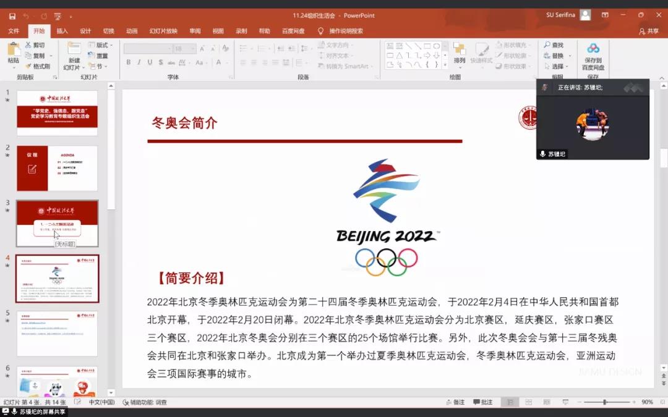Cut selection with 剪切
Screen dimensions: 668x417
(x=35, y=44)
